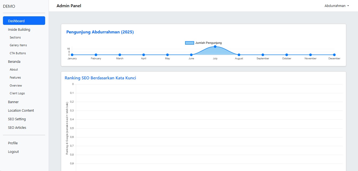
Task: Click Logout to sign out
Action: [13, 151]
